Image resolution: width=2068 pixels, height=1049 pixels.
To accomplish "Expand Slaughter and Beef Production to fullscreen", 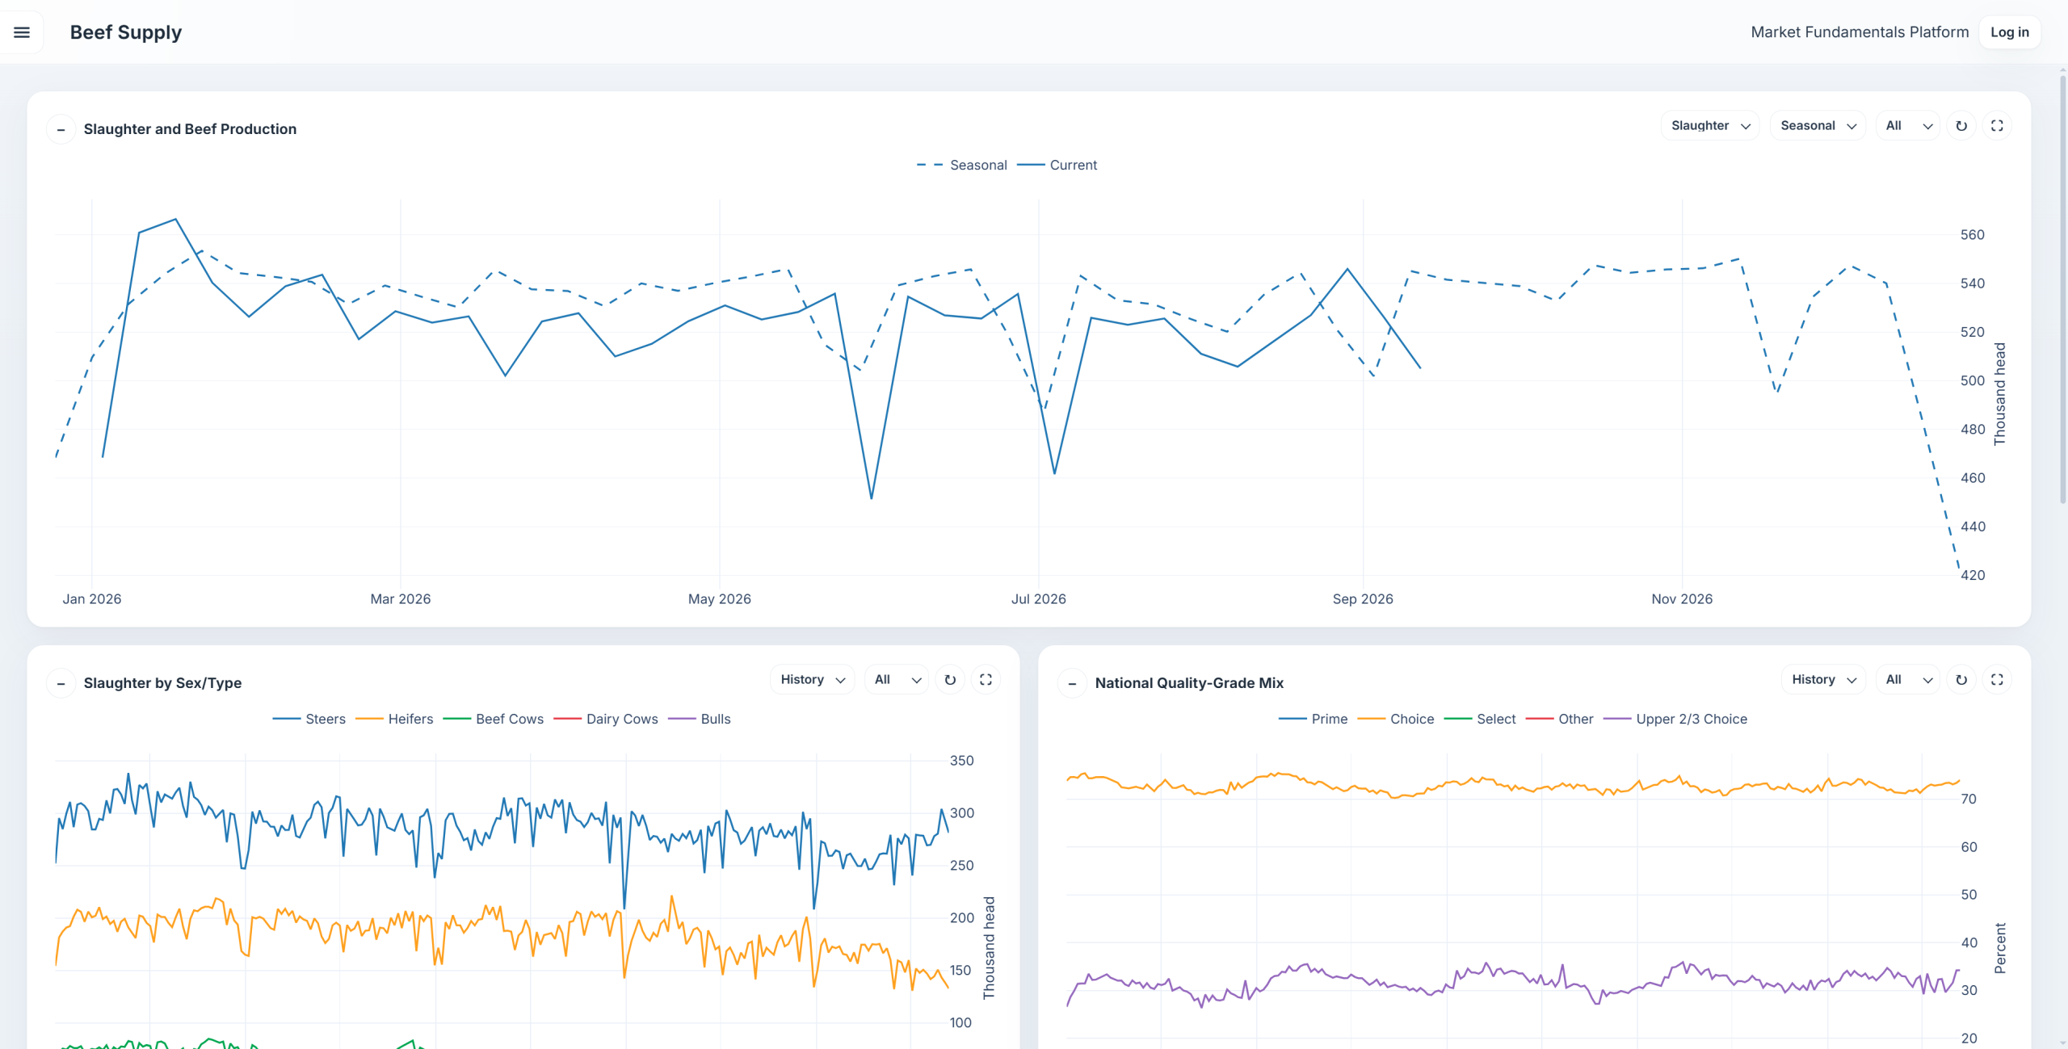I will pos(1997,126).
